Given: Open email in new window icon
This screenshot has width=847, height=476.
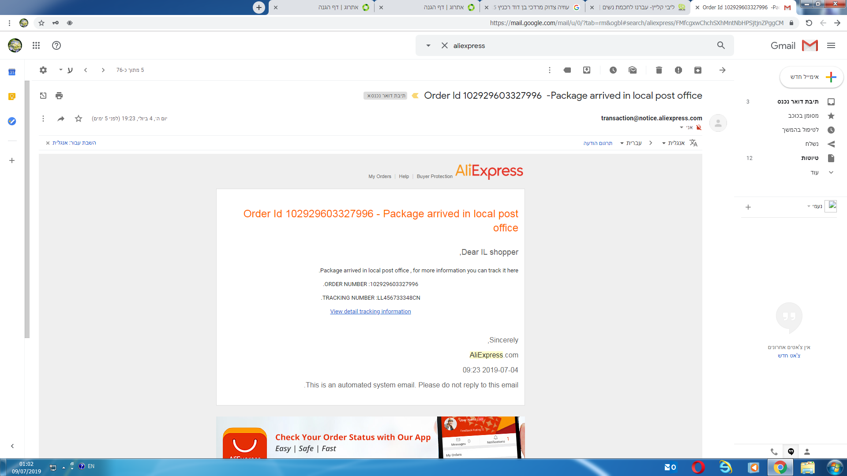Looking at the screenshot, I should pyautogui.click(x=43, y=96).
